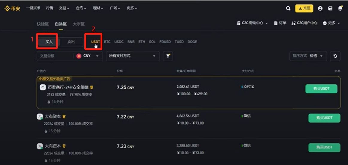Click the Binance logo icon
This screenshot has width=348, height=165.
pos(7,8)
